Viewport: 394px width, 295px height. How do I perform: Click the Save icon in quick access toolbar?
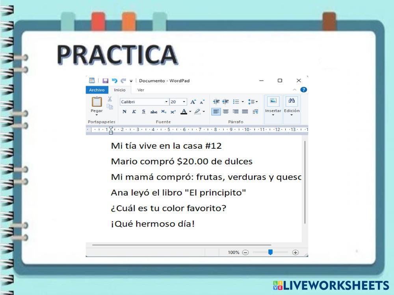pos(105,81)
